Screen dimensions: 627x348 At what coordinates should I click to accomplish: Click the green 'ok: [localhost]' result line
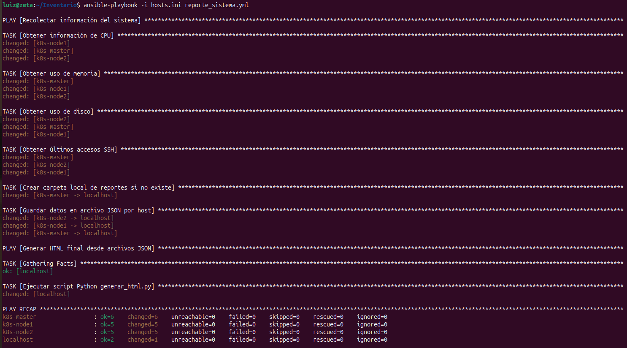coord(28,271)
